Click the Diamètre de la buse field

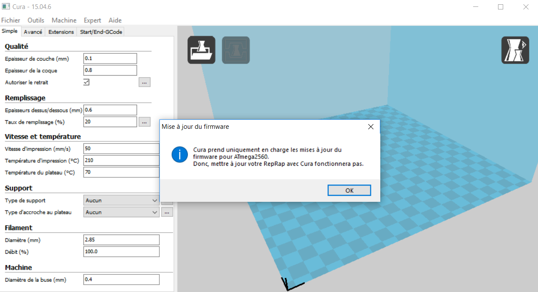tap(121, 280)
